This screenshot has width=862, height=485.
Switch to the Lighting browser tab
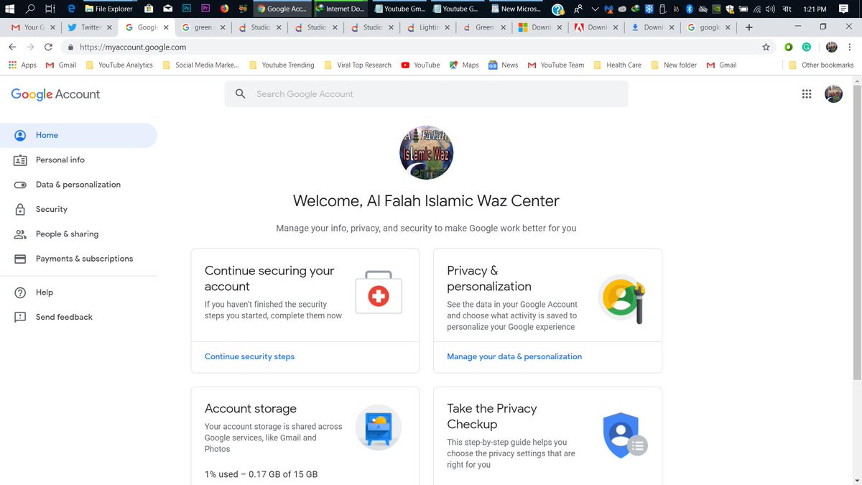[427, 27]
